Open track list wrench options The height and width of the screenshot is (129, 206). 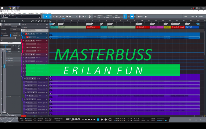click(23, 21)
